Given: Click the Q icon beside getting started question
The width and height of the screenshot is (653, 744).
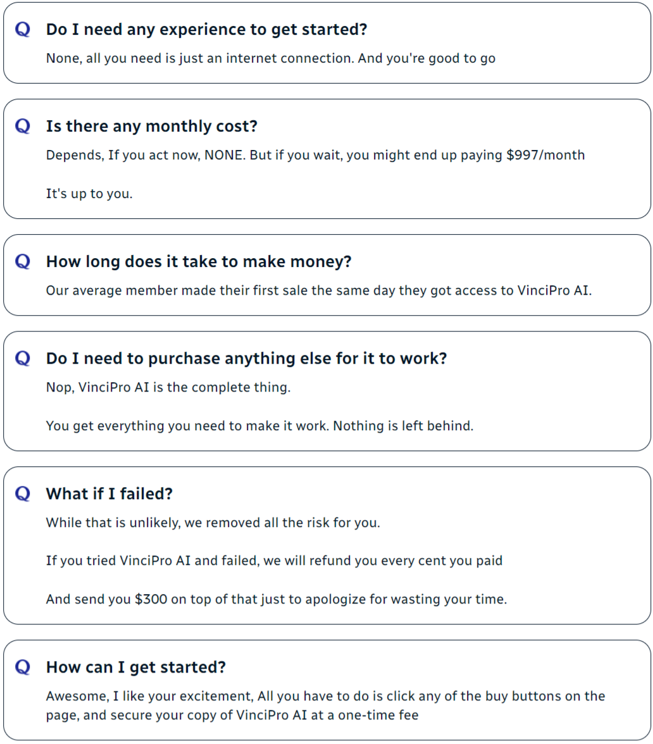Looking at the screenshot, I should click(23, 667).
